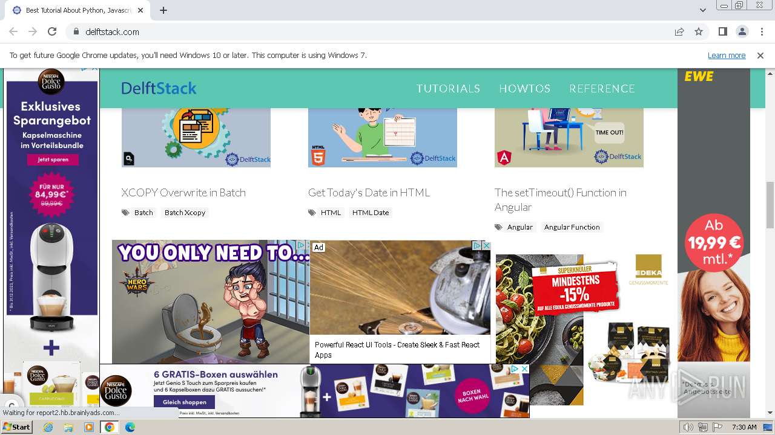This screenshot has width=775, height=435.
Task: Open the media player taskbar icon
Action: (89, 427)
